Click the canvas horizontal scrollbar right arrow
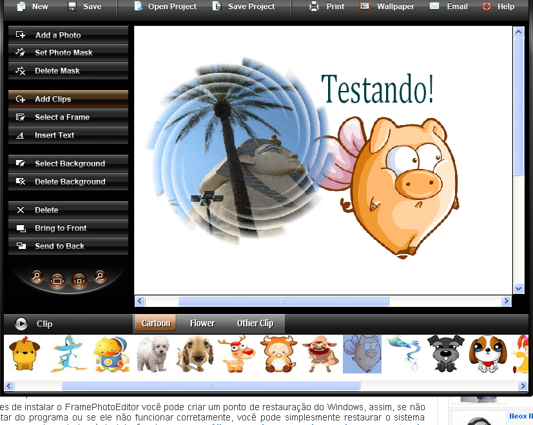This screenshot has height=425, width=533. (x=506, y=301)
